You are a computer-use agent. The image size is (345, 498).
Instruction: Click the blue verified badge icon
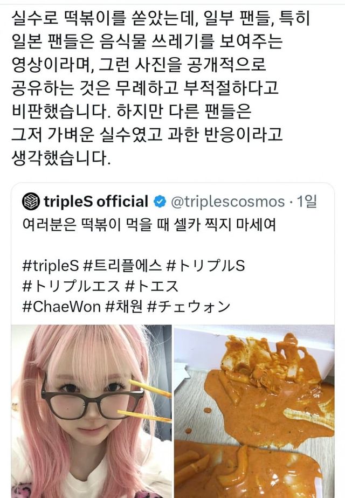pyautogui.click(x=160, y=202)
